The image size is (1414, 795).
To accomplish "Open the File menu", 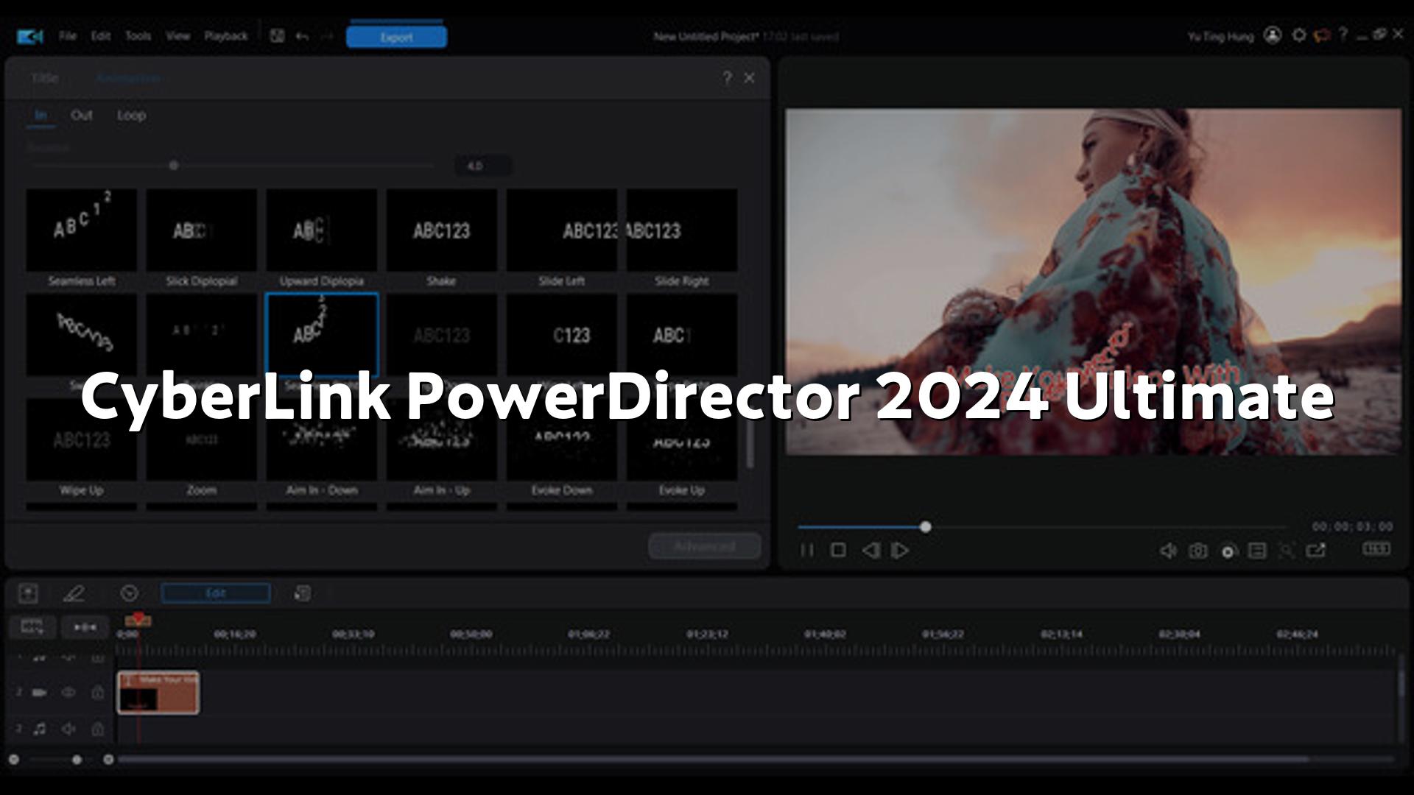I will [x=68, y=36].
